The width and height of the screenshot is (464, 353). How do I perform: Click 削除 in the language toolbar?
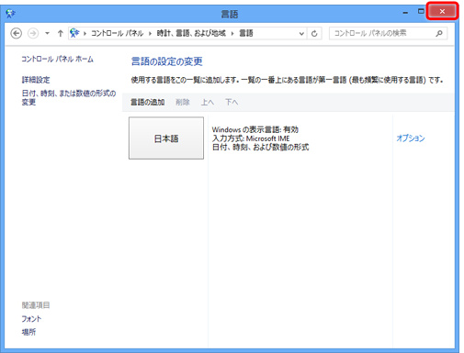coord(183,102)
